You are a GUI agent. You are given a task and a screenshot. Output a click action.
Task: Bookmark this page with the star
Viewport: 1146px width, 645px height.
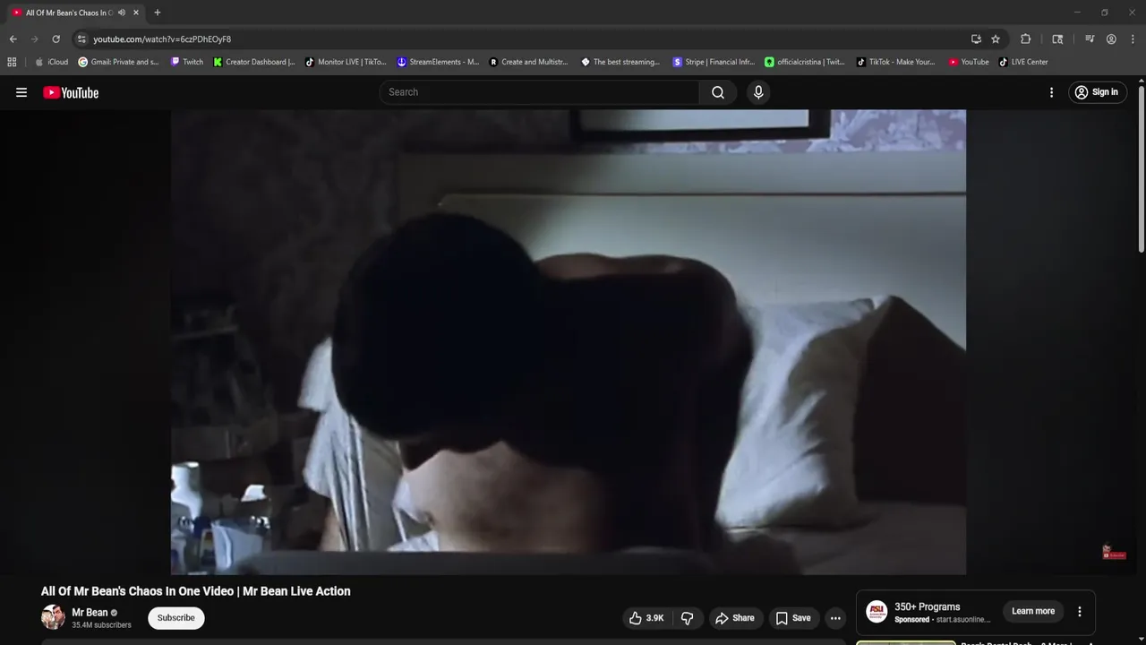coord(996,39)
